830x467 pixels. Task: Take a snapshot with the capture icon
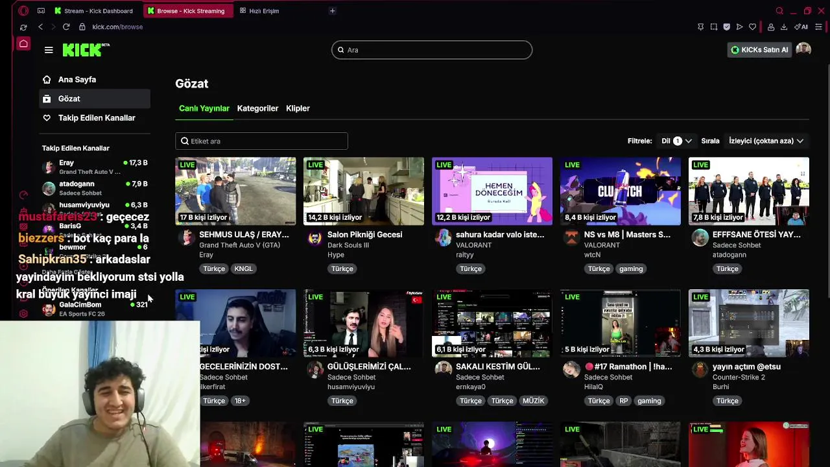pos(713,27)
